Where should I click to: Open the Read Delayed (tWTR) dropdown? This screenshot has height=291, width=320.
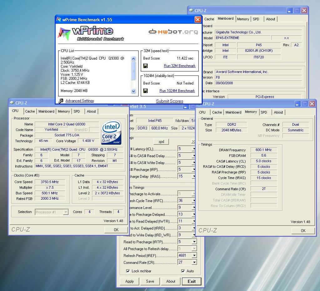[x=194, y=221]
